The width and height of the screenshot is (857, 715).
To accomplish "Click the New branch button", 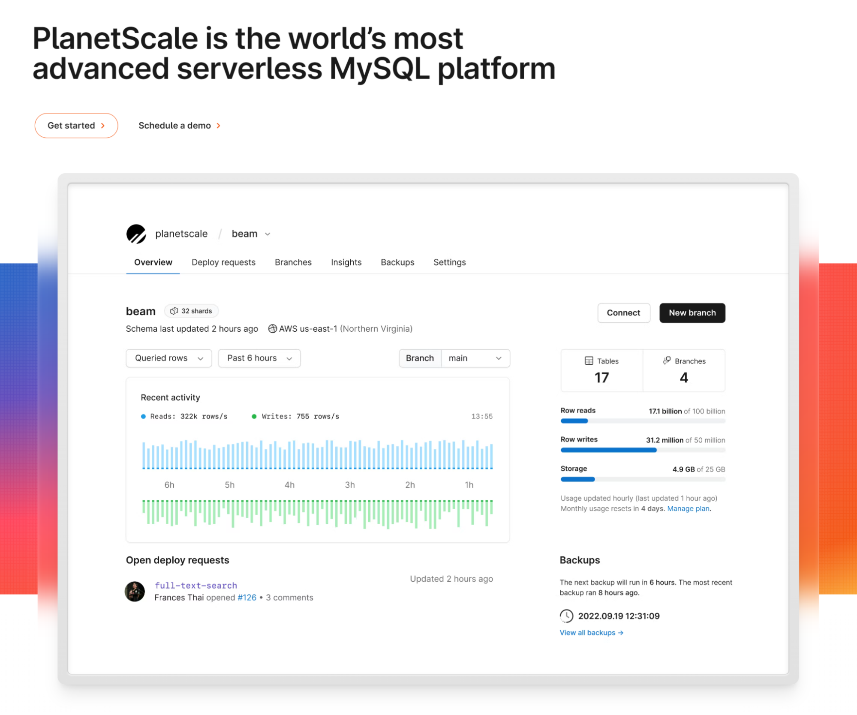I will 692,312.
